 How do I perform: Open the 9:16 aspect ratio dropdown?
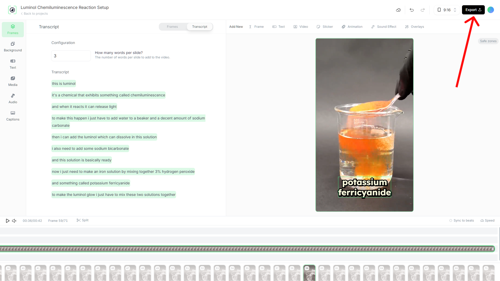click(x=447, y=10)
